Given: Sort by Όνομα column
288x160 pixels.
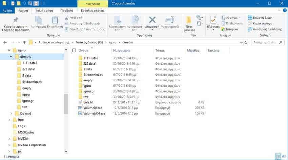Looking at the screenshot, I should (x=83, y=51).
